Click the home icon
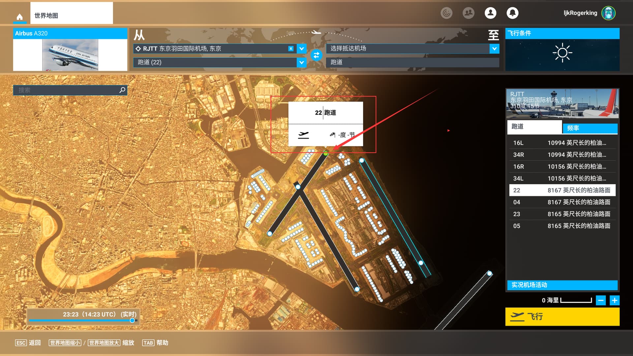The width and height of the screenshot is (633, 356). pos(20,16)
